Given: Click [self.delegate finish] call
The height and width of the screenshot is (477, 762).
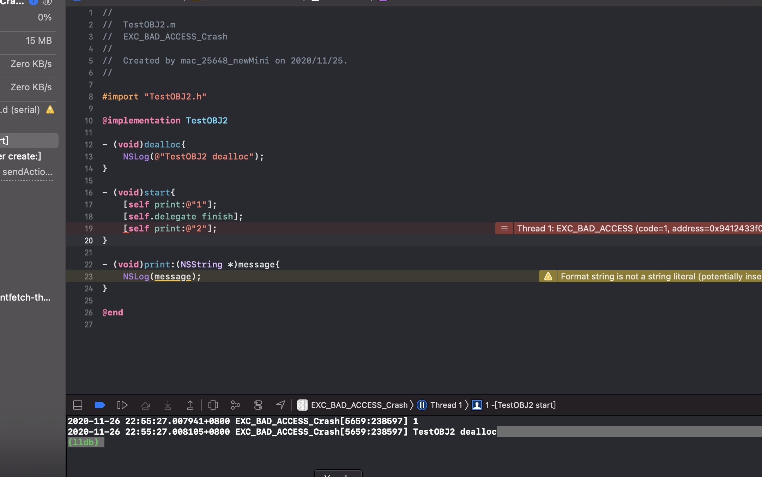Looking at the screenshot, I should (x=183, y=217).
